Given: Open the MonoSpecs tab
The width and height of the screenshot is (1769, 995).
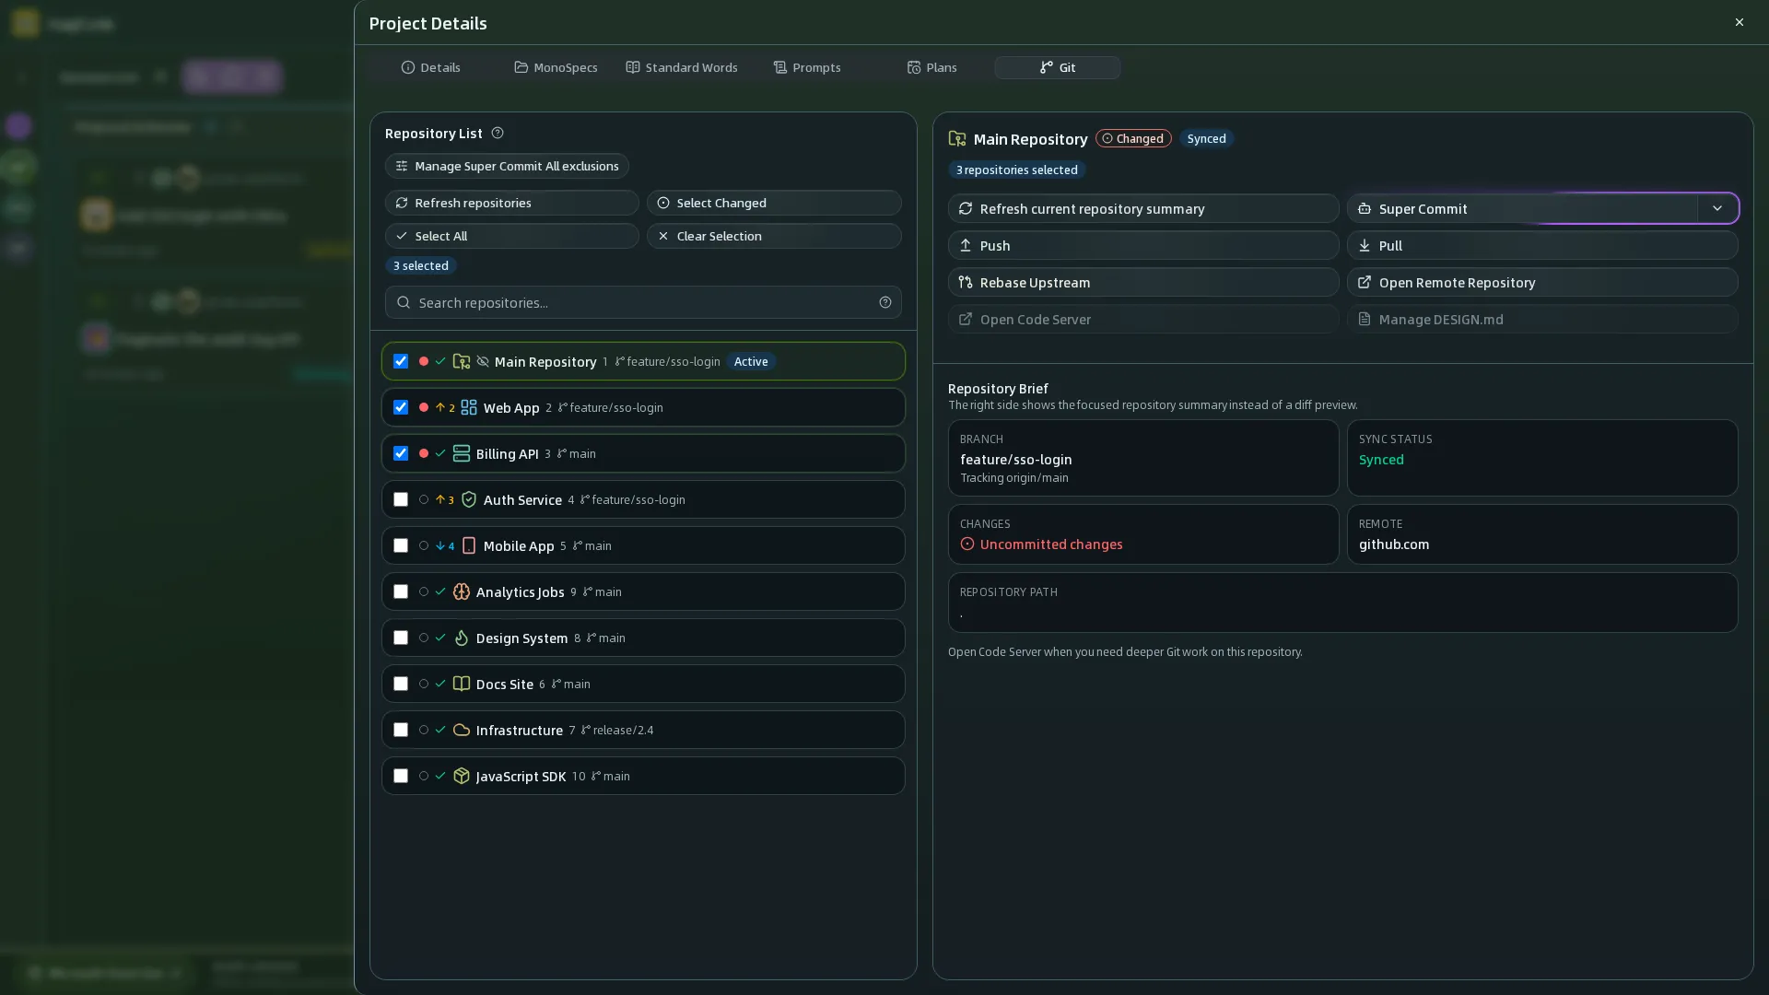Looking at the screenshot, I should [x=556, y=67].
